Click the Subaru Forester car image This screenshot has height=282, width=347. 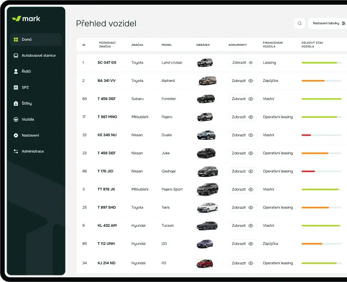tap(206, 99)
